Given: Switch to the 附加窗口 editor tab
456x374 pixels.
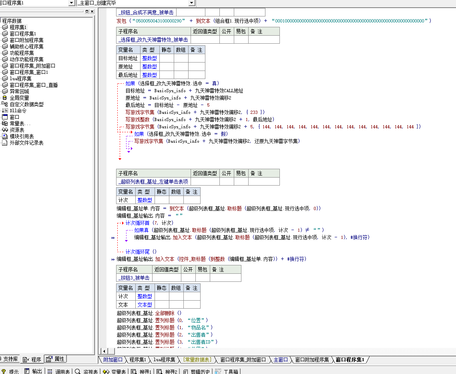Looking at the screenshot, I should pos(113,360).
